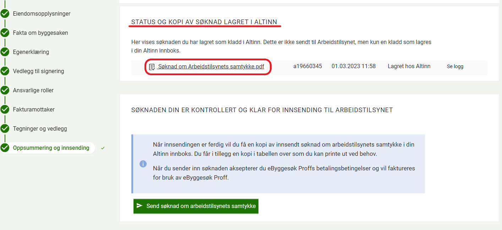
Task: Click the eByggesøk Proff payment terms paragraph
Action: tap(284, 173)
